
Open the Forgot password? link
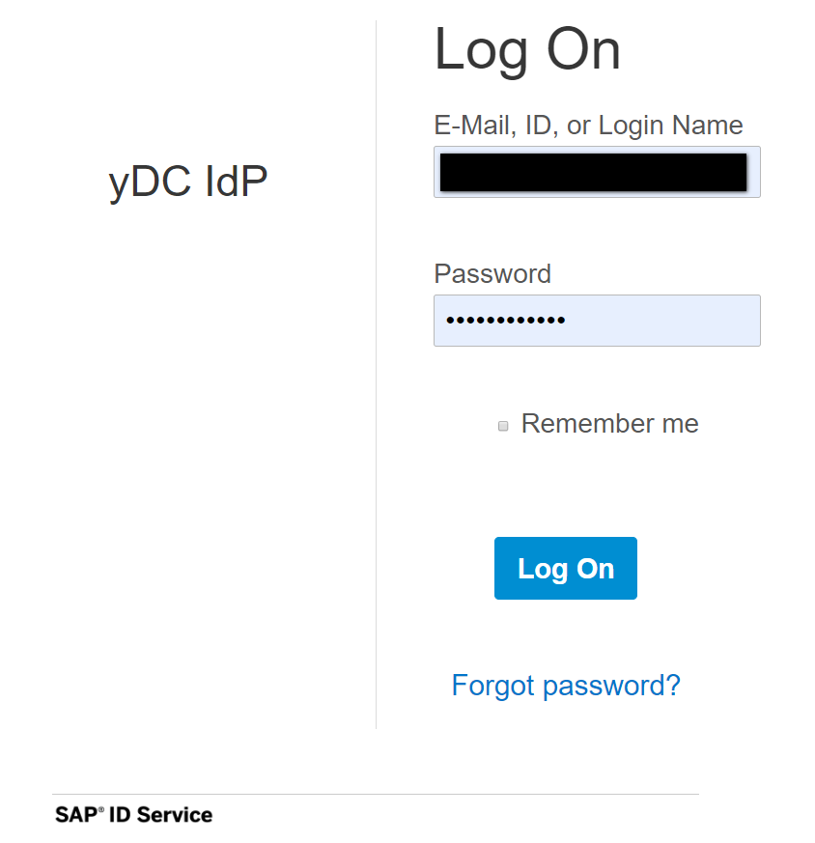point(566,686)
